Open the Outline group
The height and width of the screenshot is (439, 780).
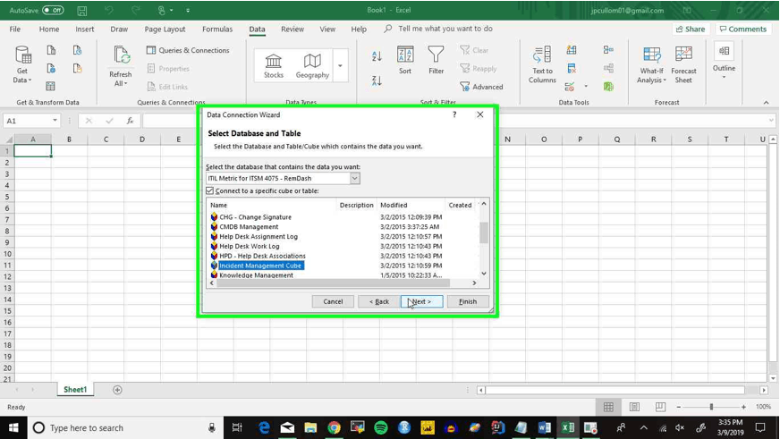point(724,61)
